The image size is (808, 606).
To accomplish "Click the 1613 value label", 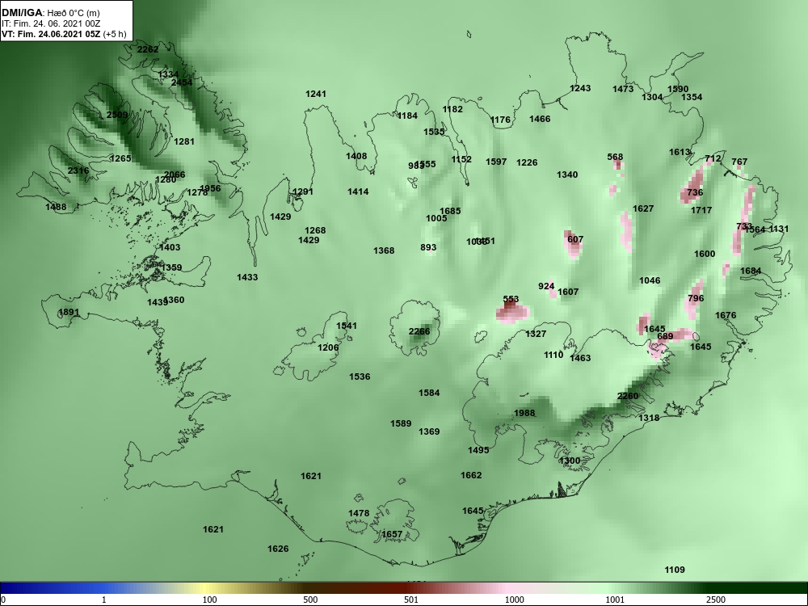I will [680, 152].
